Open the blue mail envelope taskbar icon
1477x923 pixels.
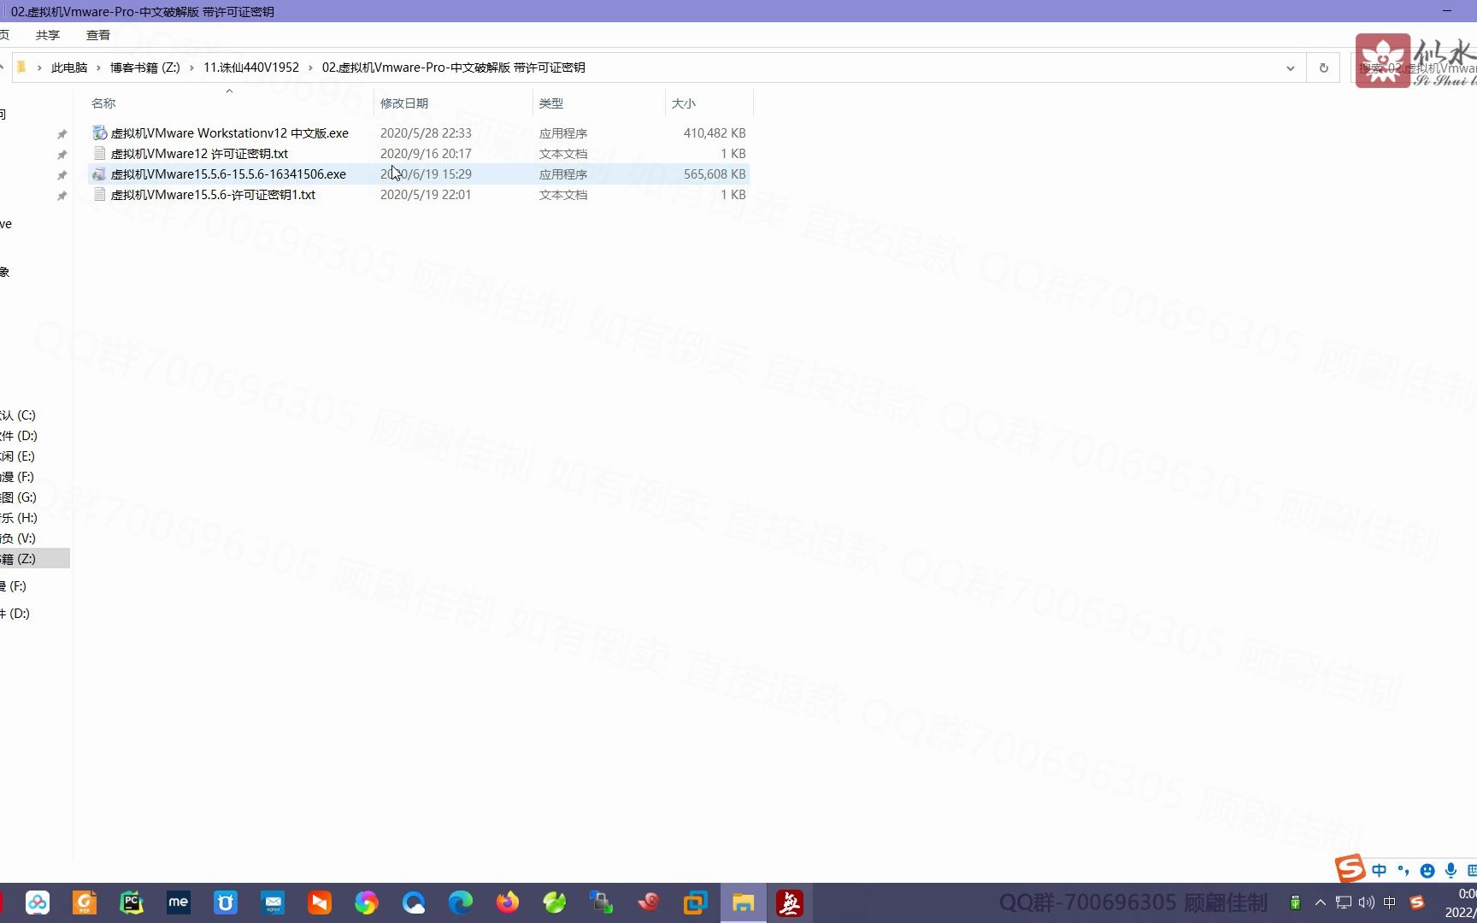273,902
